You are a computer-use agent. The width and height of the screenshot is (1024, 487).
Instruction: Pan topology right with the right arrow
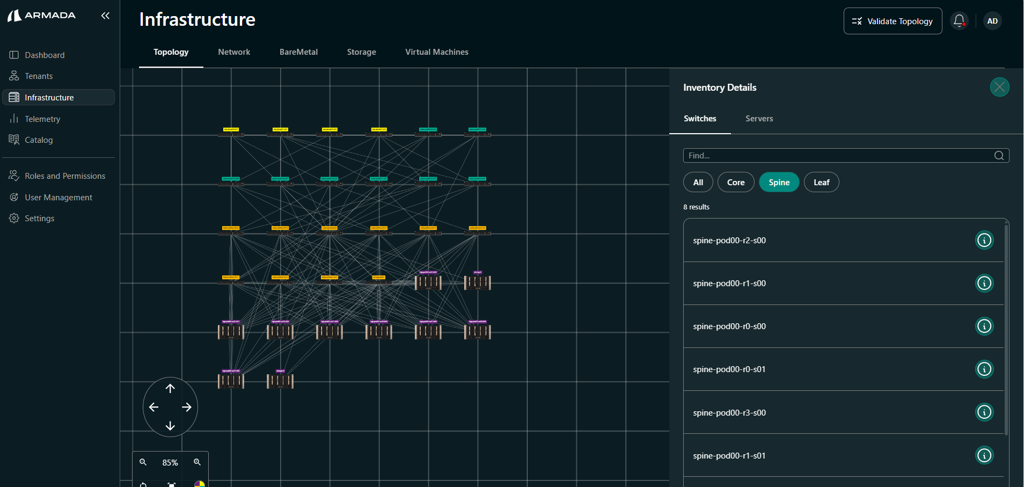tap(187, 408)
